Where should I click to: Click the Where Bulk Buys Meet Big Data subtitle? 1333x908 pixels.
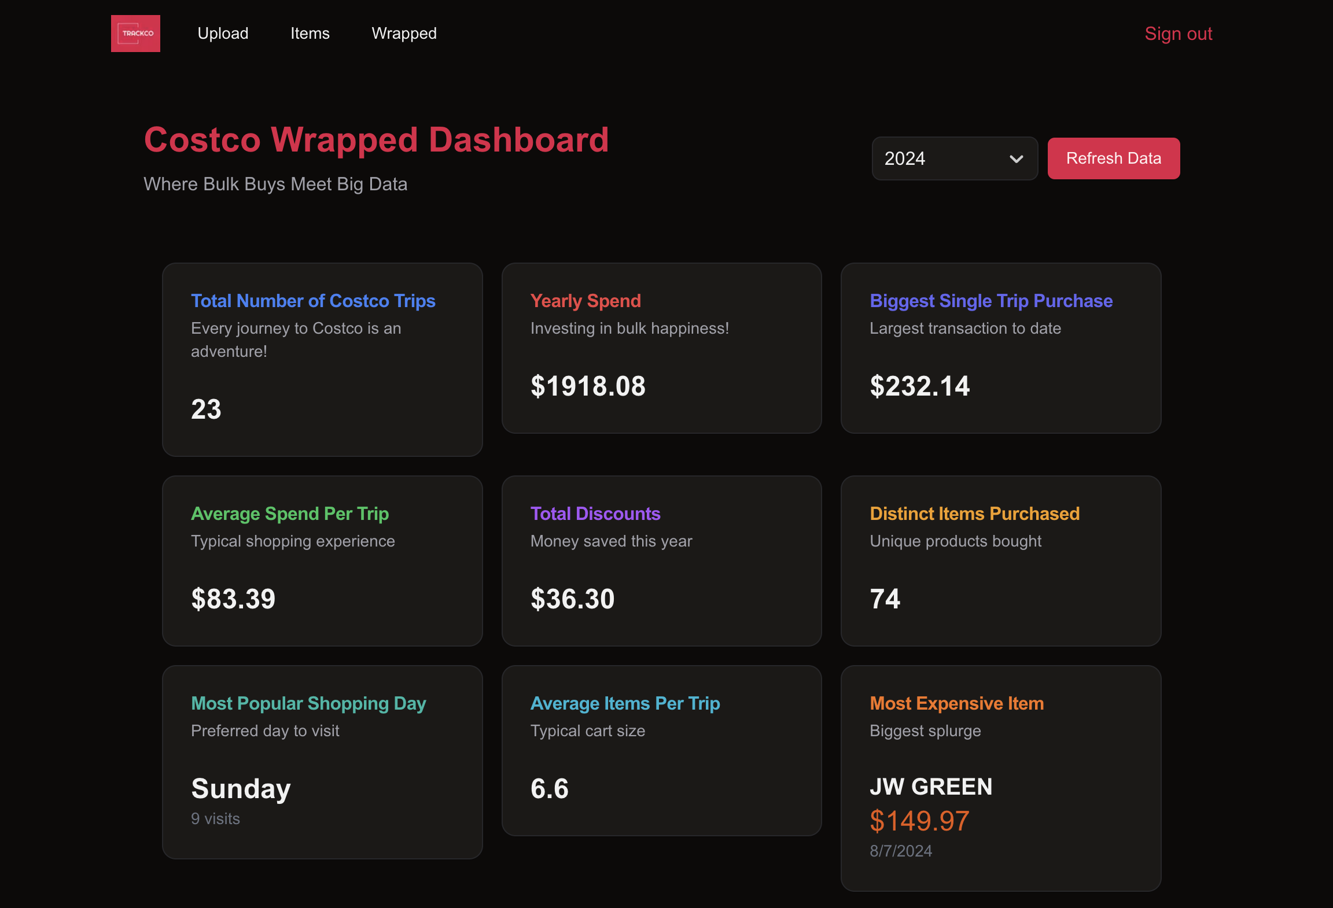275,184
